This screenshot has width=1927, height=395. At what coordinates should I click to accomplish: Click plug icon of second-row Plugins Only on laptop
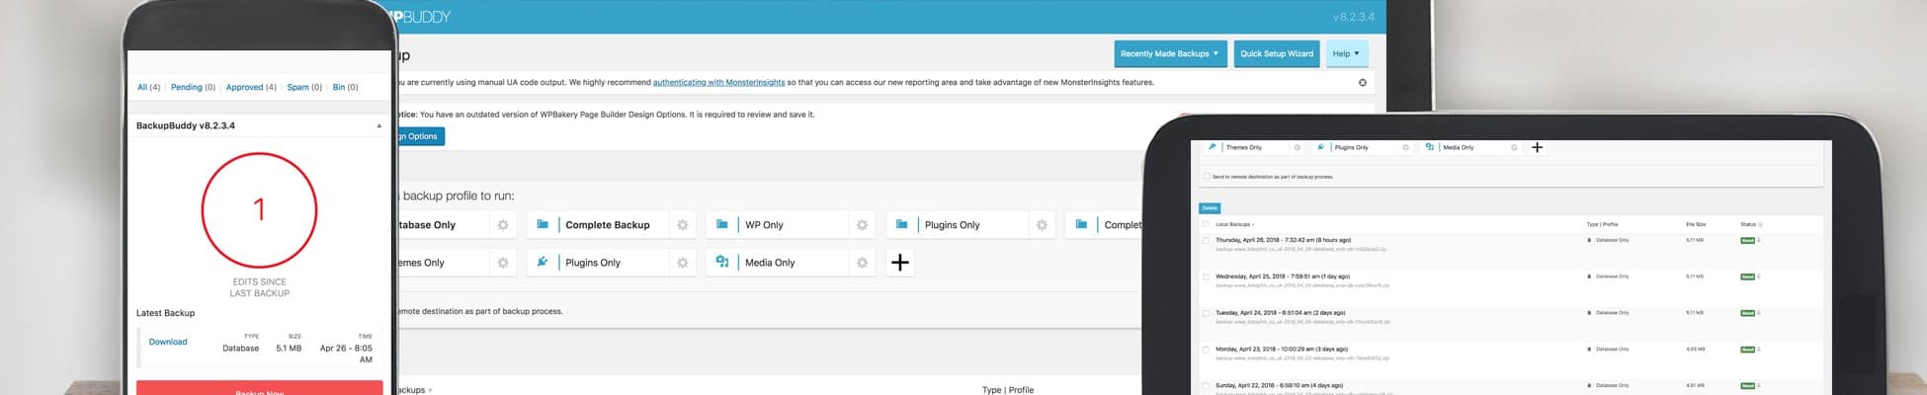(543, 262)
